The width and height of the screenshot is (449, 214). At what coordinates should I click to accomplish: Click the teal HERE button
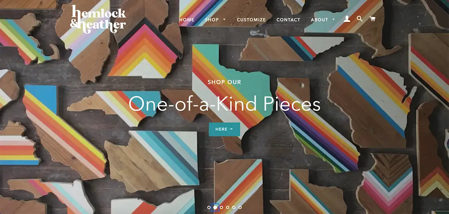[224, 130]
